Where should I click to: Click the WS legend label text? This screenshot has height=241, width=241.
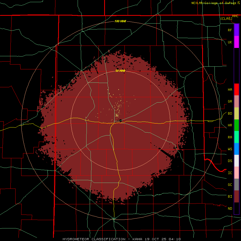point(230,149)
